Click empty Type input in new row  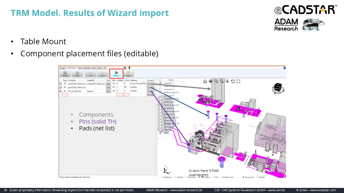coord(65,95)
